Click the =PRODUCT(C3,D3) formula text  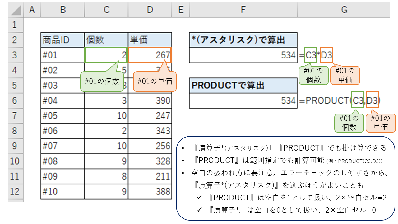pyautogui.click(x=340, y=100)
